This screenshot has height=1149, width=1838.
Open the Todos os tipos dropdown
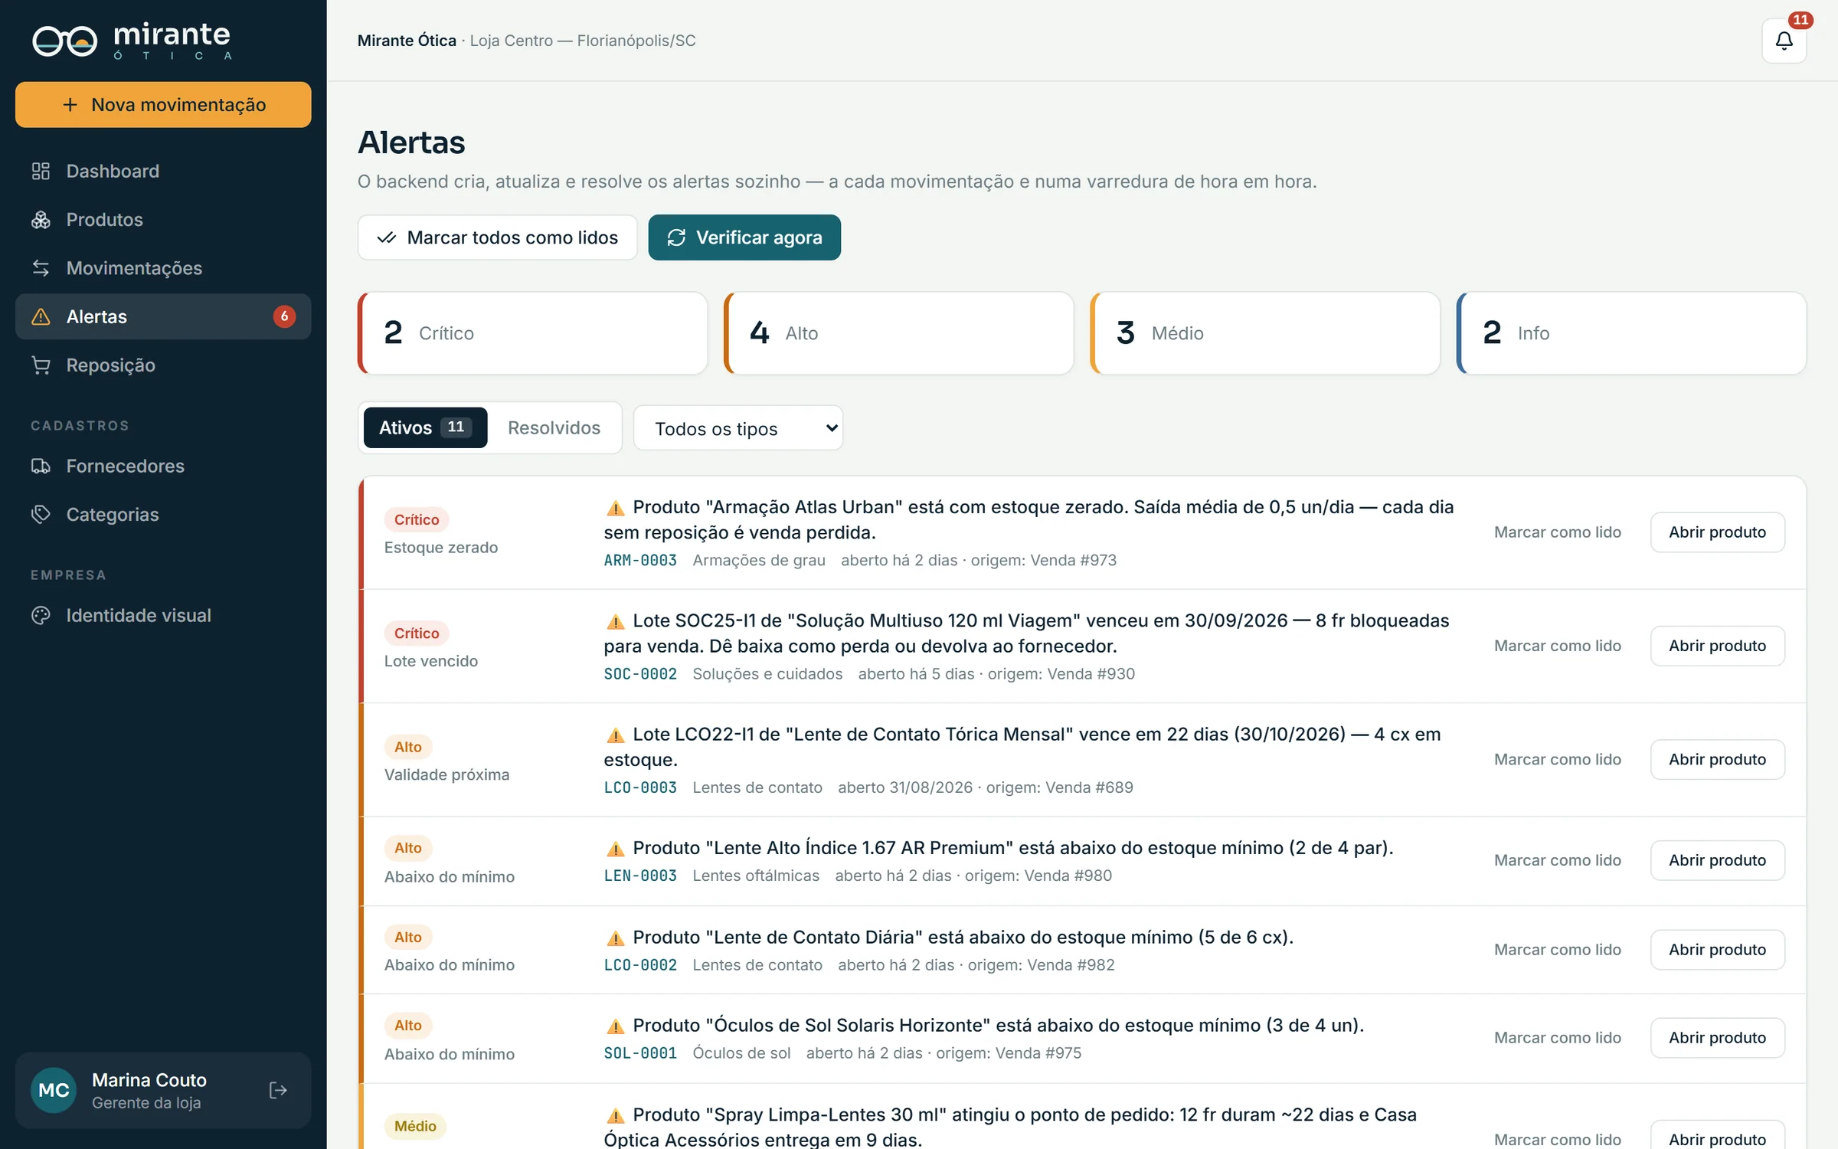point(738,428)
